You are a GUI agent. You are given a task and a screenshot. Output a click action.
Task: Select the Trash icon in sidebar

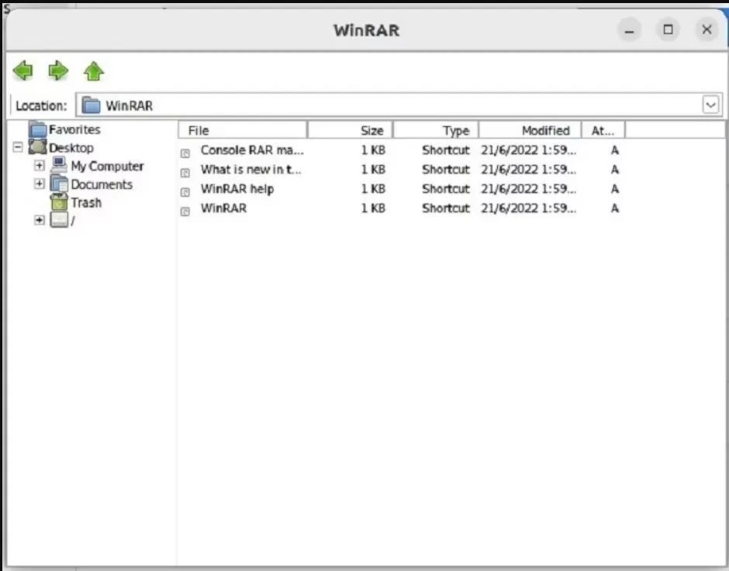(59, 202)
